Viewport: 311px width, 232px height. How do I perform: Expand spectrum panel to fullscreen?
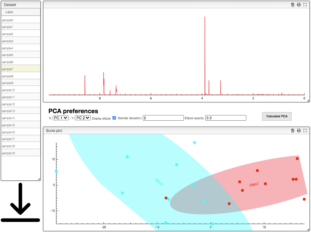305,4
